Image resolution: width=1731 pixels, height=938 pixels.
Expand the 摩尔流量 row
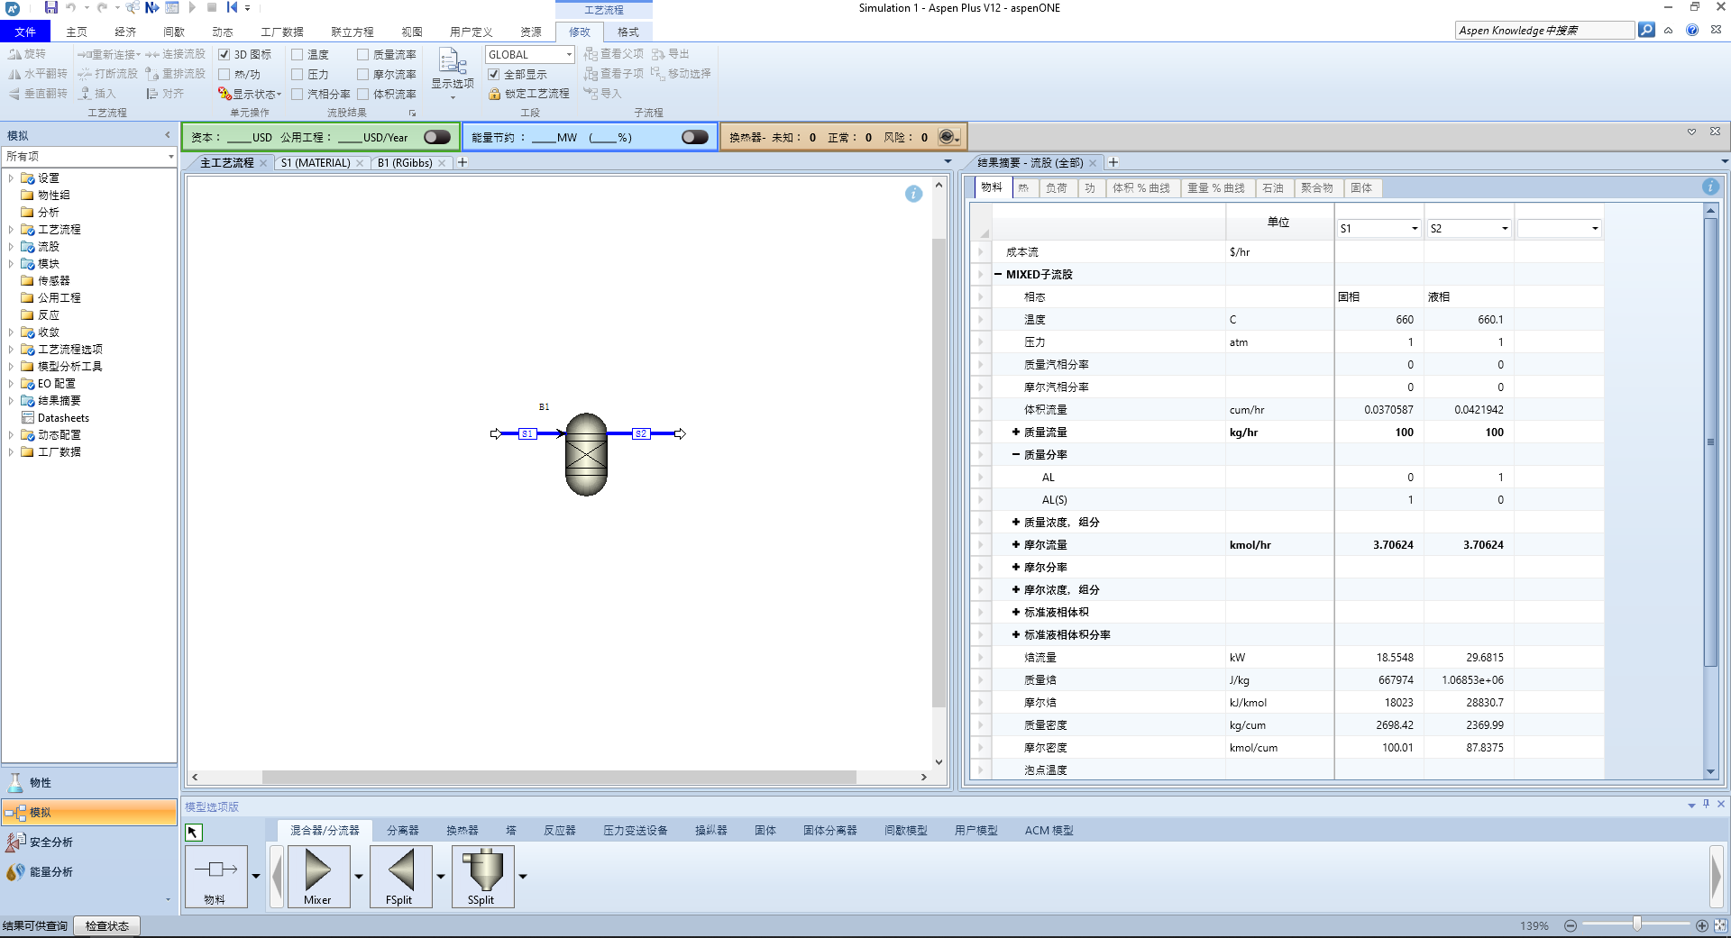point(1016,545)
